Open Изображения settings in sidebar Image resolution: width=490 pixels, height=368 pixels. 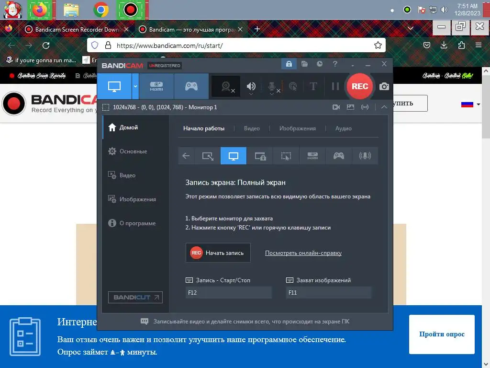click(135, 199)
